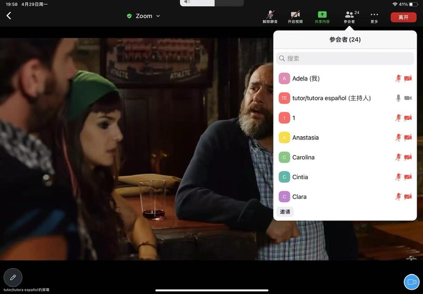Tap Adela's disabled camera icon
Viewport: 423px width, 294px height.
coord(408,78)
